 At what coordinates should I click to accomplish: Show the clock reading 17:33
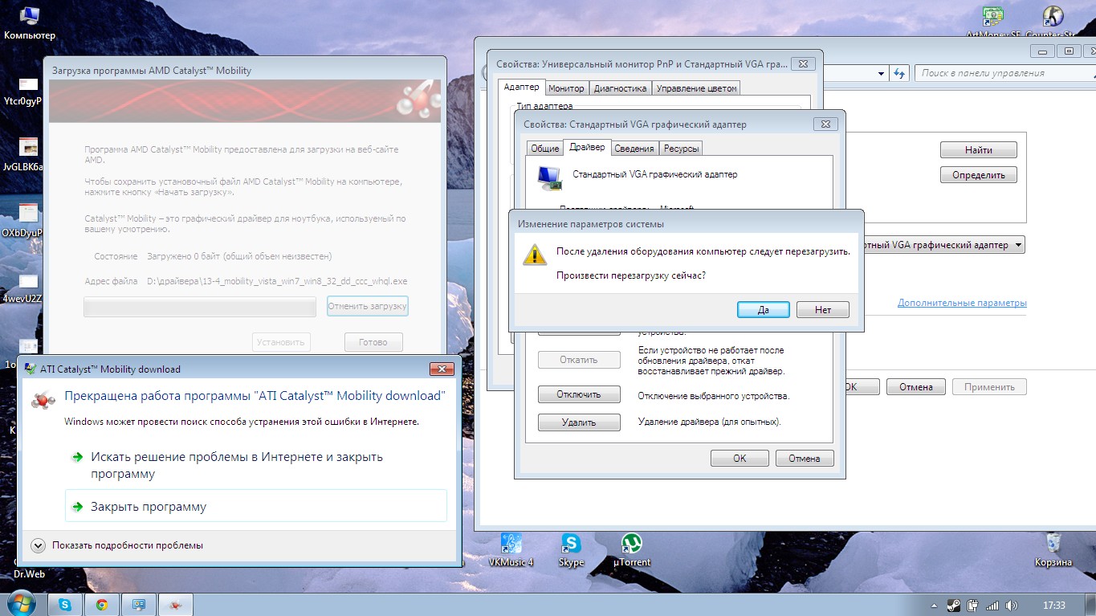coord(1054,605)
